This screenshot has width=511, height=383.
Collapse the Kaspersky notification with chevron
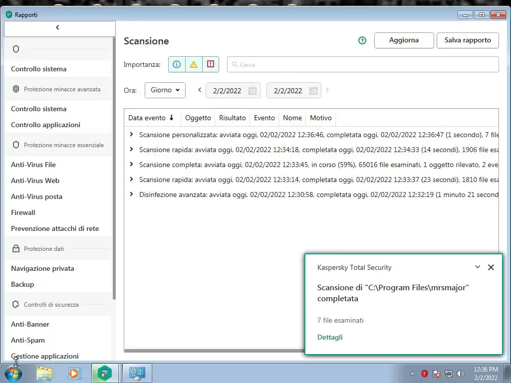pyautogui.click(x=478, y=267)
